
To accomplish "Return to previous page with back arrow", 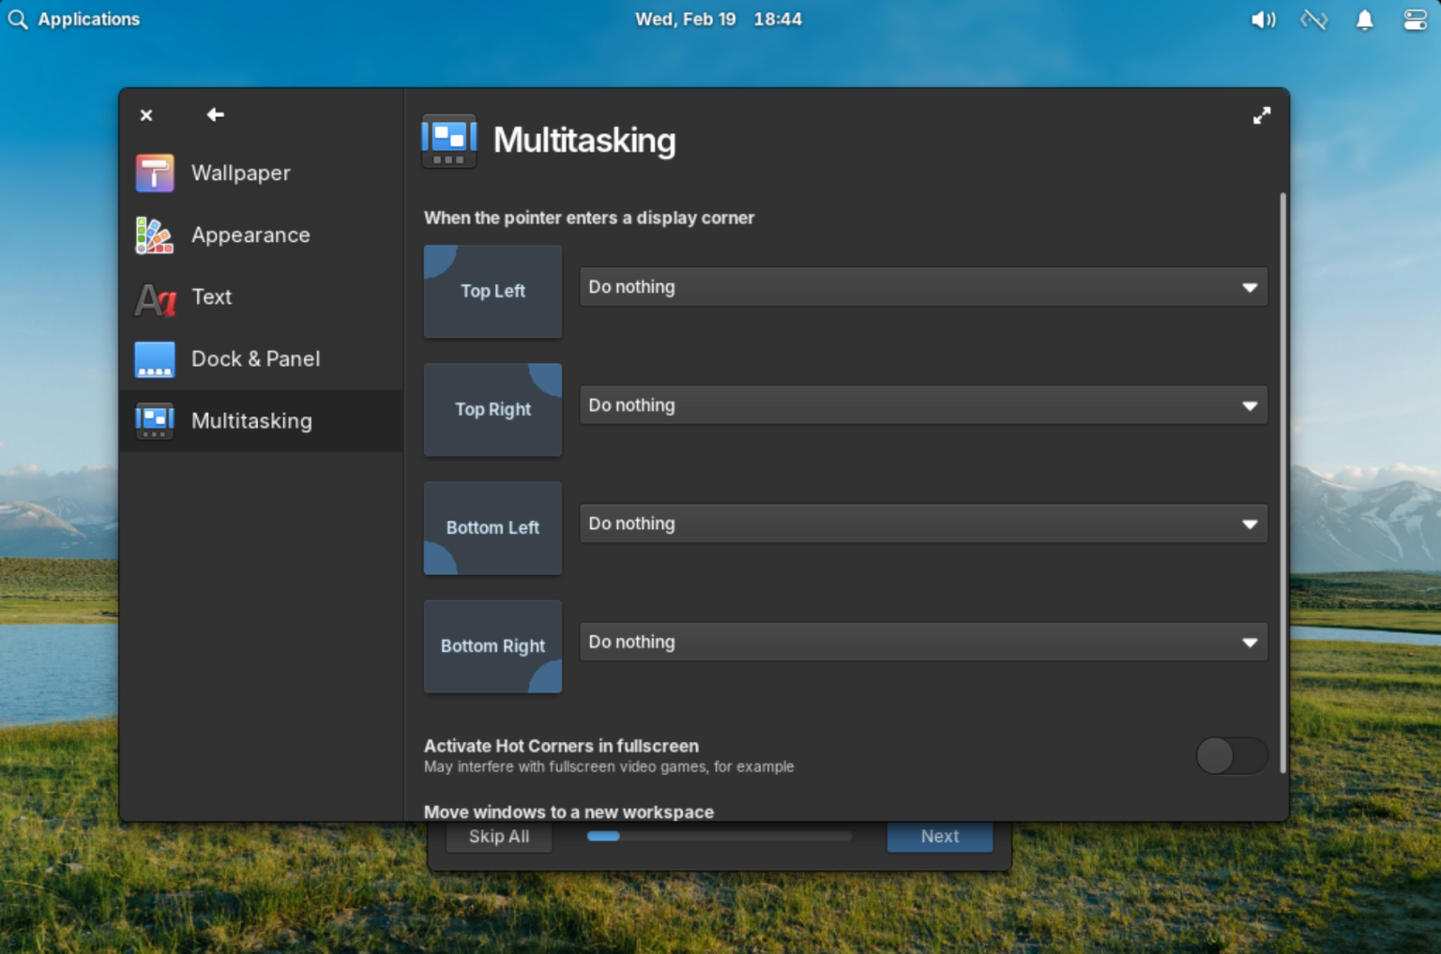I will point(215,114).
